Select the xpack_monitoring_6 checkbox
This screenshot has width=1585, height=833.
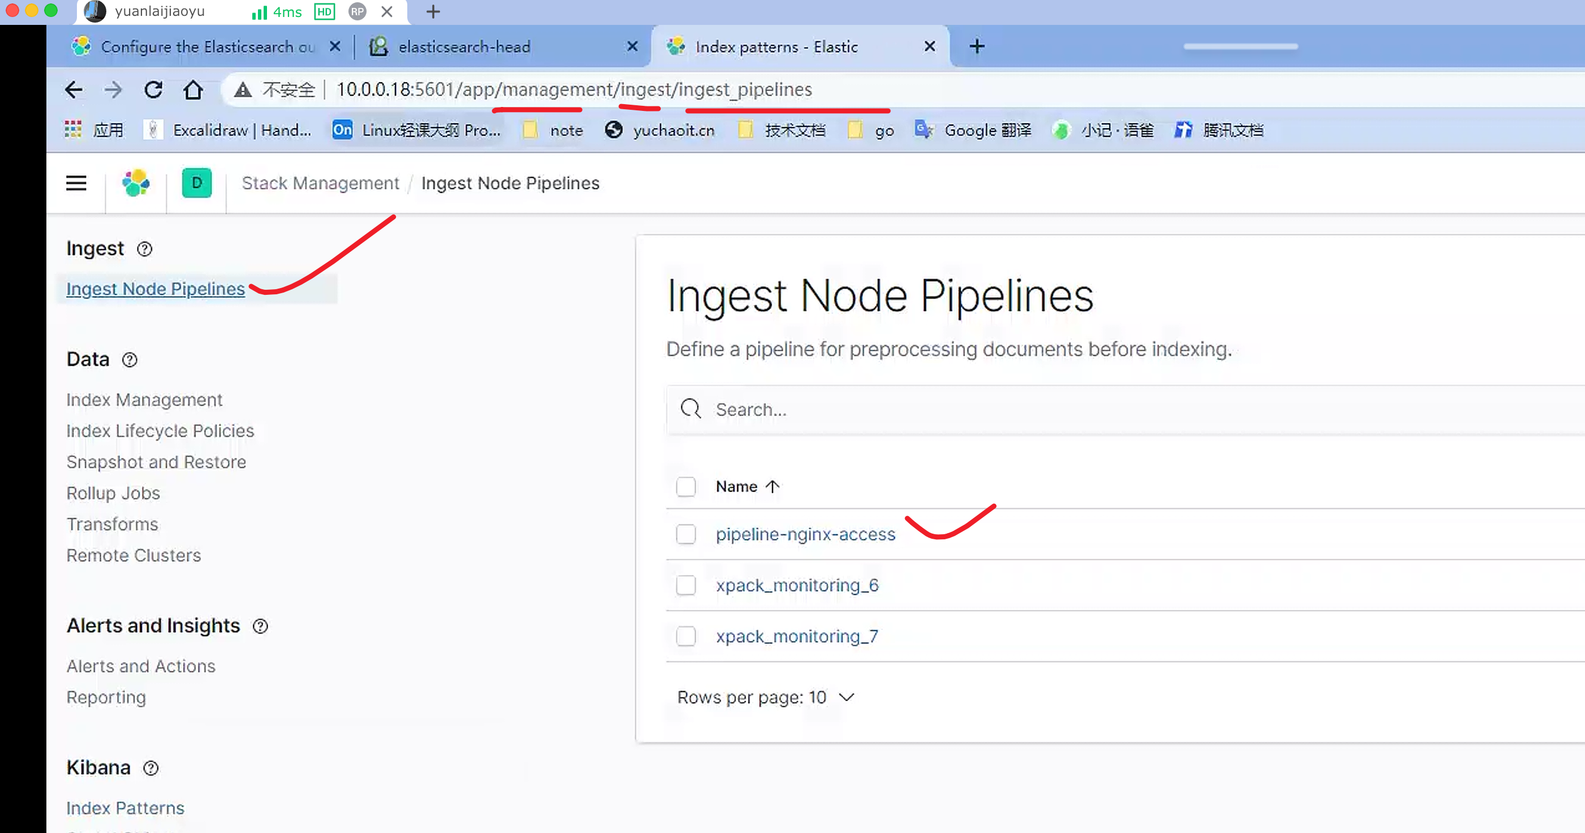click(686, 585)
